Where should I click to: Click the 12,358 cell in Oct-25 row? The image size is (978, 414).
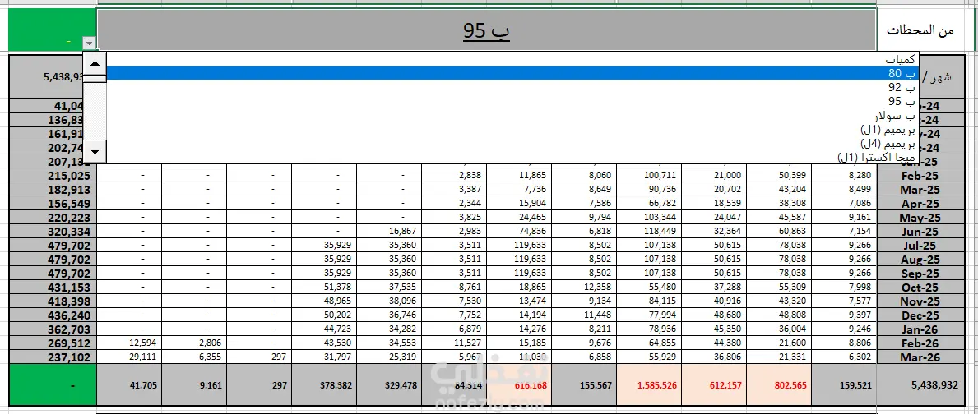click(x=585, y=287)
